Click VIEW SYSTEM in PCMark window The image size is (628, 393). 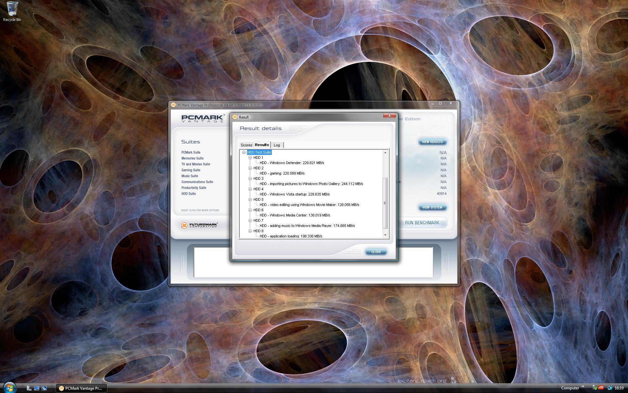coord(432,207)
